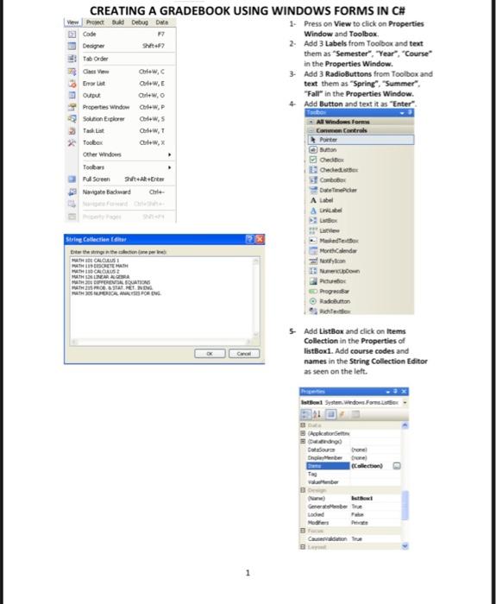The image size is (496, 604).
Task: Click Cancel in String Collection Editor
Action: [244, 354]
